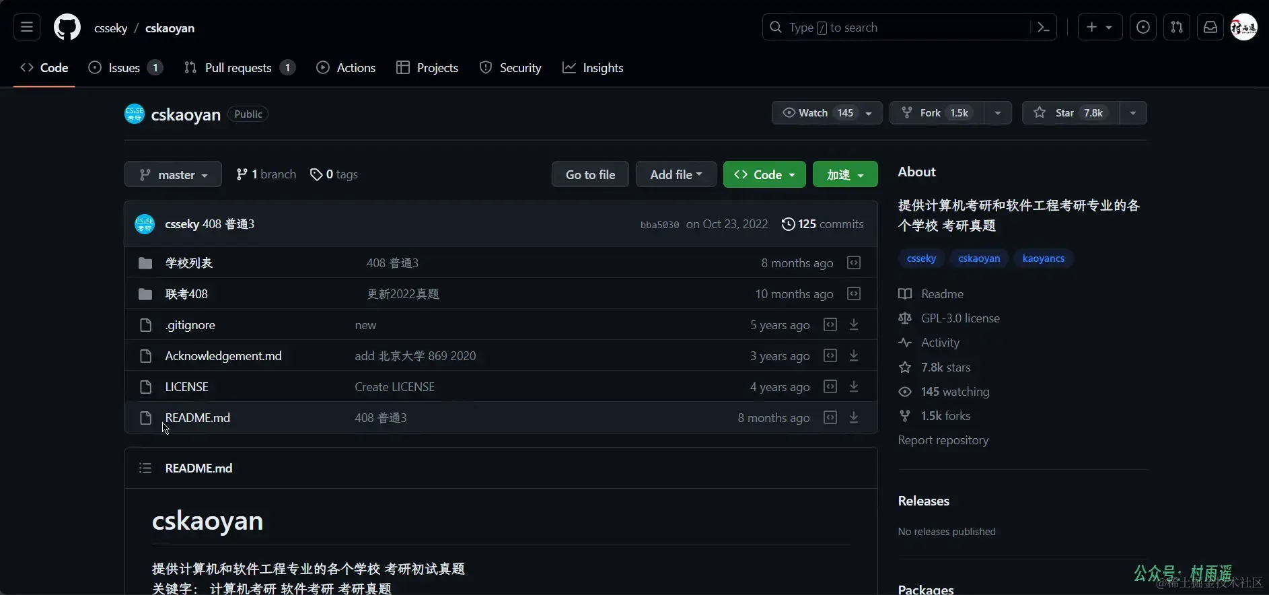Switch to the Issues tab

[x=126, y=68]
